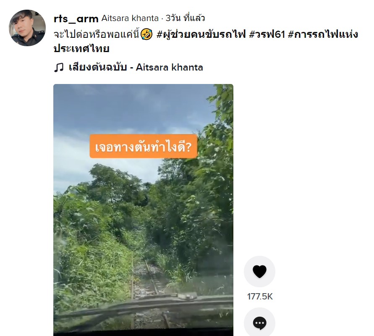Open hashtag #วรฟ61
Viewport: 374px width, 336px height.
[267, 34]
